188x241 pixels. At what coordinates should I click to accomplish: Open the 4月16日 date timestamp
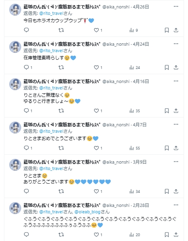[141, 81]
